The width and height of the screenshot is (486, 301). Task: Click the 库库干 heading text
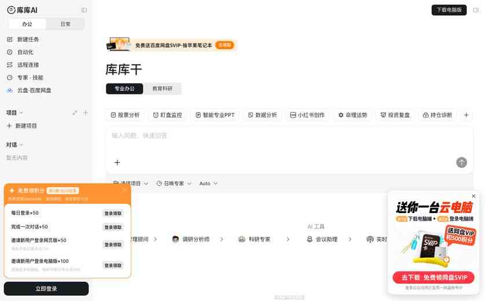(x=124, y=69)
